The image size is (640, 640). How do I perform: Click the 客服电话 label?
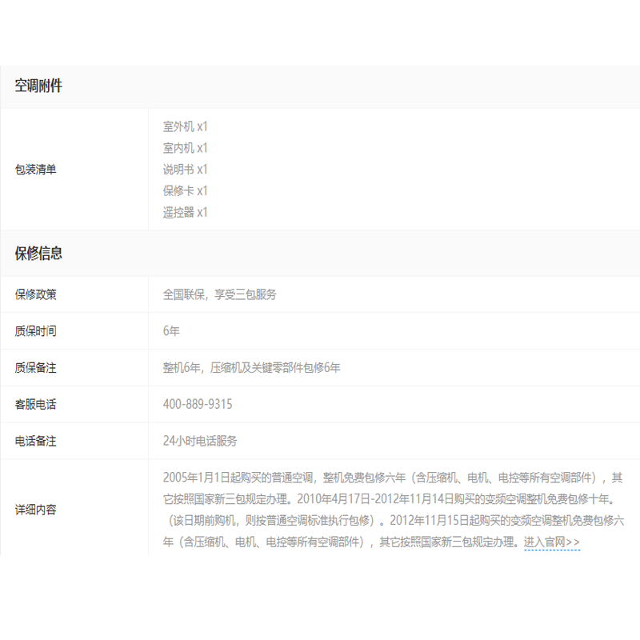click(35, 405)
